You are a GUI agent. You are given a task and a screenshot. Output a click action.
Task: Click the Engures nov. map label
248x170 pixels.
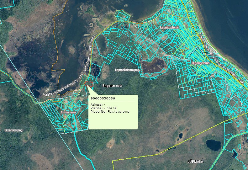click(112, 86)
